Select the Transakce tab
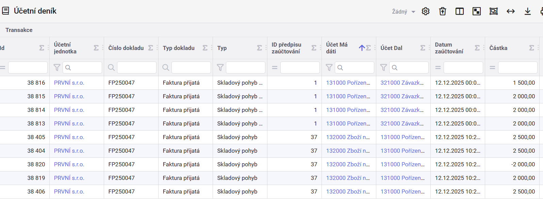This screenshot has width=543, height=201. [19, 30]
